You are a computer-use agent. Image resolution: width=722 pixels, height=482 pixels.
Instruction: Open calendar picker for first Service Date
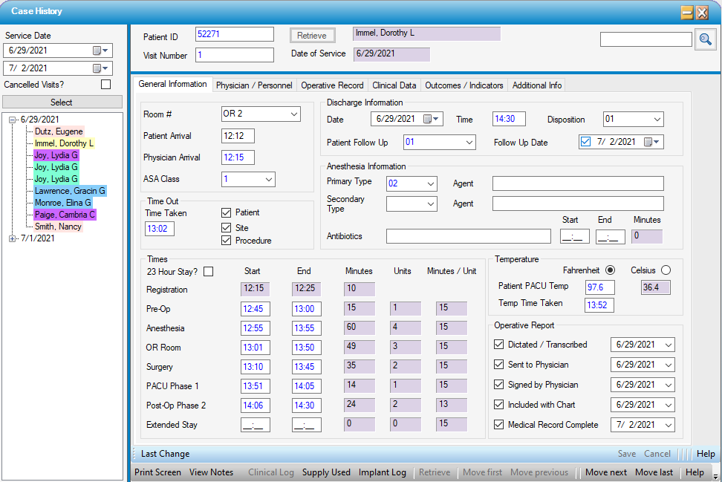point(100,51)
